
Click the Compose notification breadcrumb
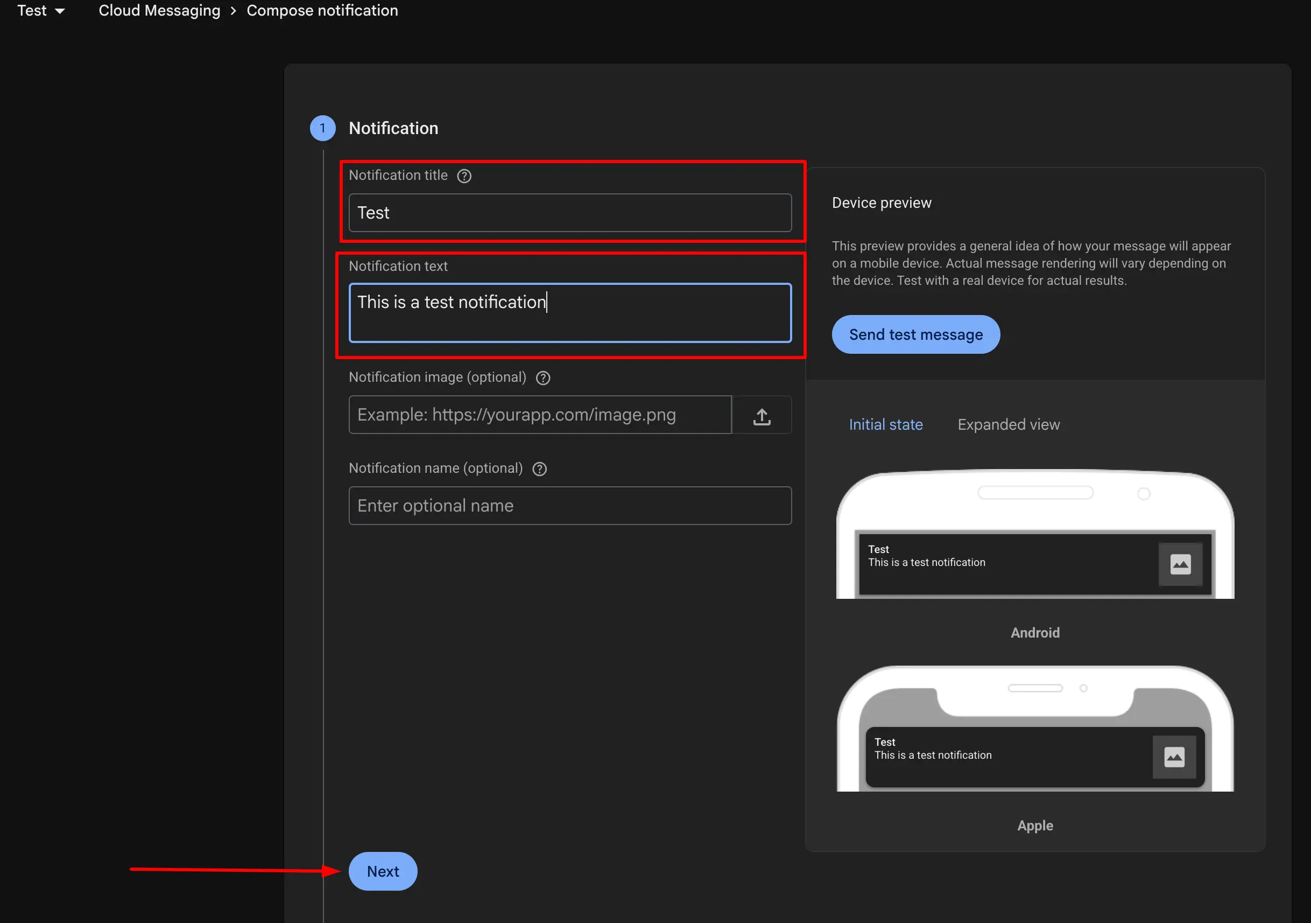tap(322, 10)
